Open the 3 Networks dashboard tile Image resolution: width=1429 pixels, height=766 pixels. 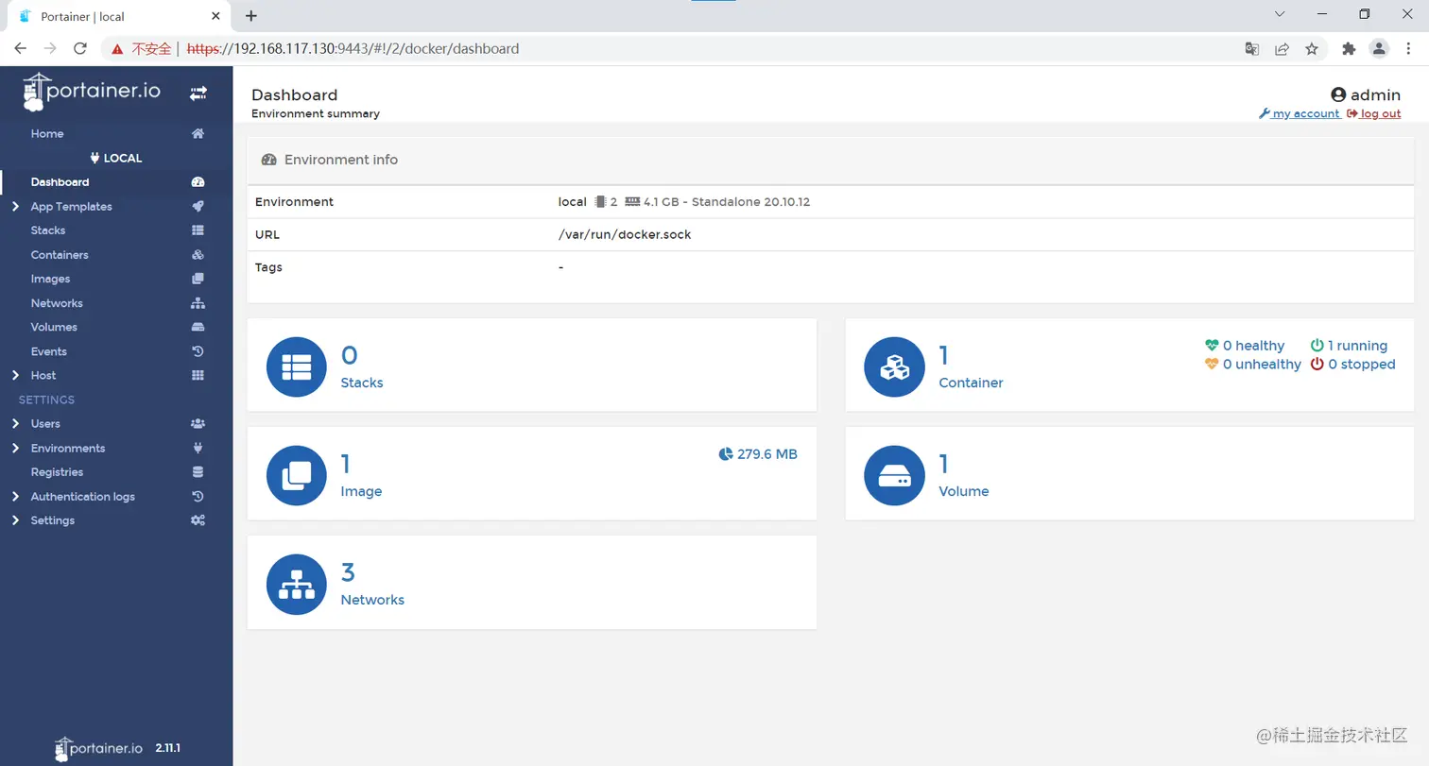tap(532, 582)
